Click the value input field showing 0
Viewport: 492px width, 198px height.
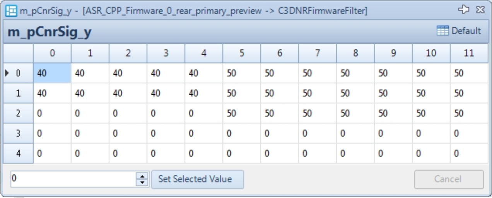[73, 179]
